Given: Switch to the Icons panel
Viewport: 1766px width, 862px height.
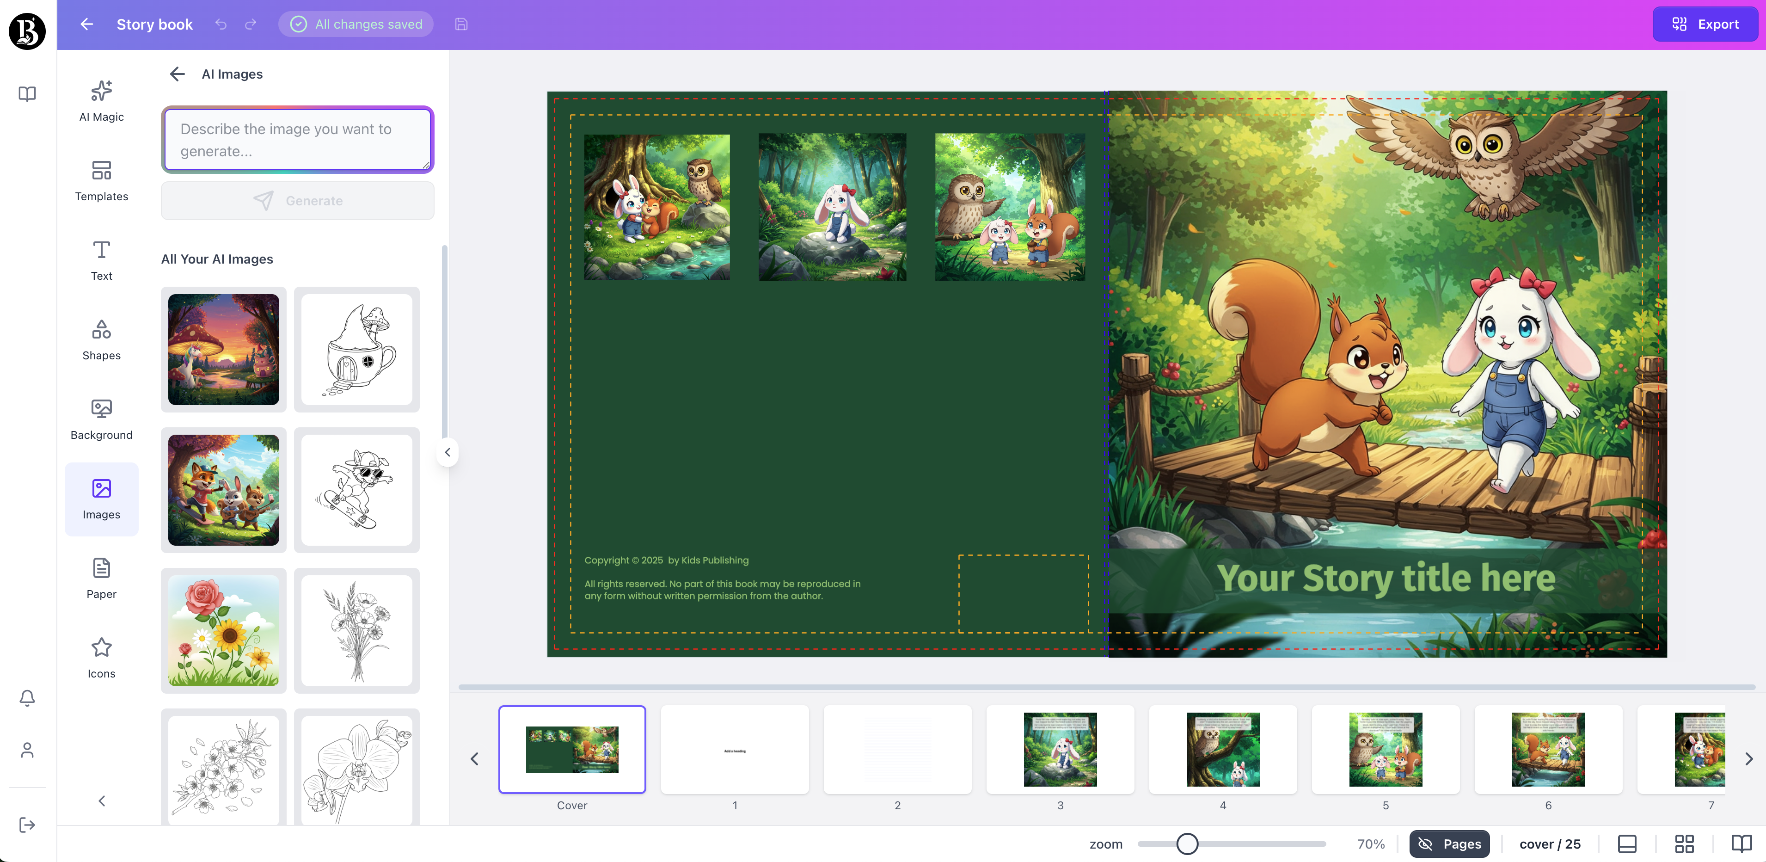Looking at the screenshot, I should click(x=101, y=657).
